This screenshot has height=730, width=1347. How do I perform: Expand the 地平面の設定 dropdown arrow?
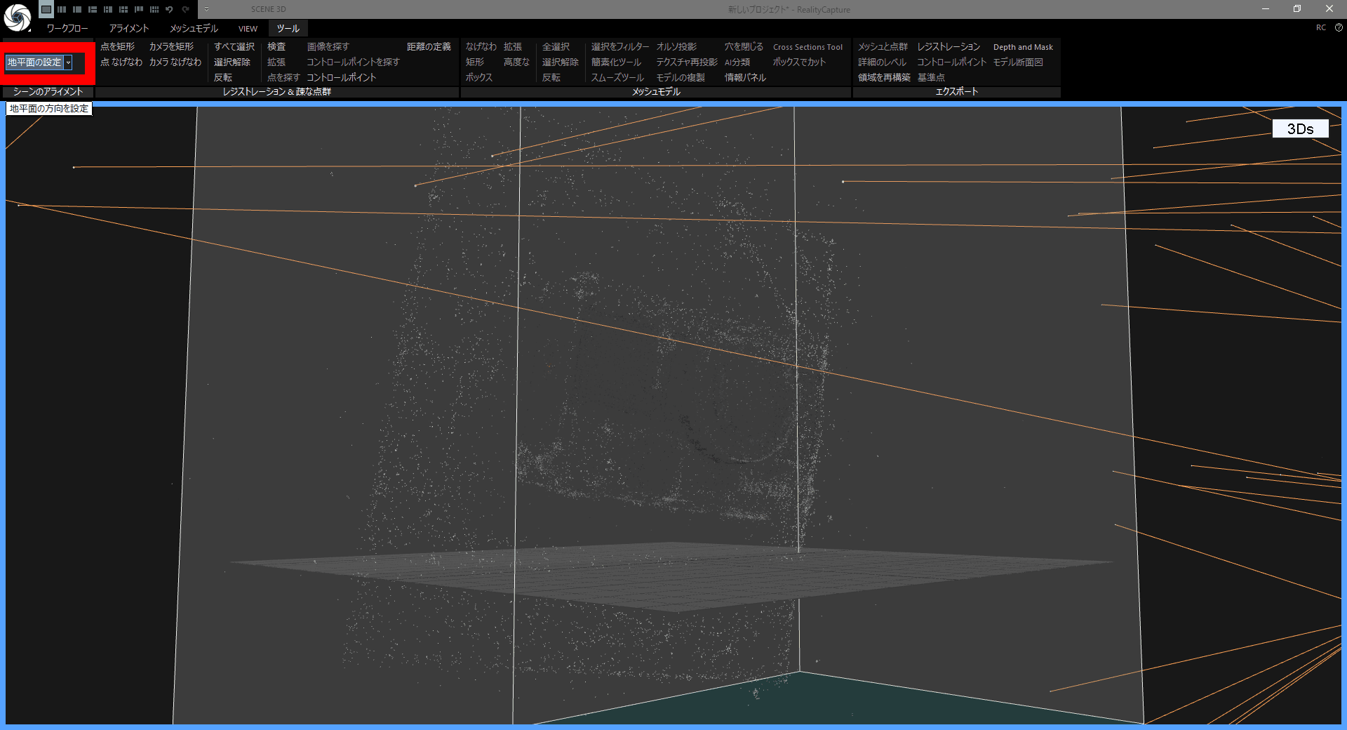click(68, 62)
